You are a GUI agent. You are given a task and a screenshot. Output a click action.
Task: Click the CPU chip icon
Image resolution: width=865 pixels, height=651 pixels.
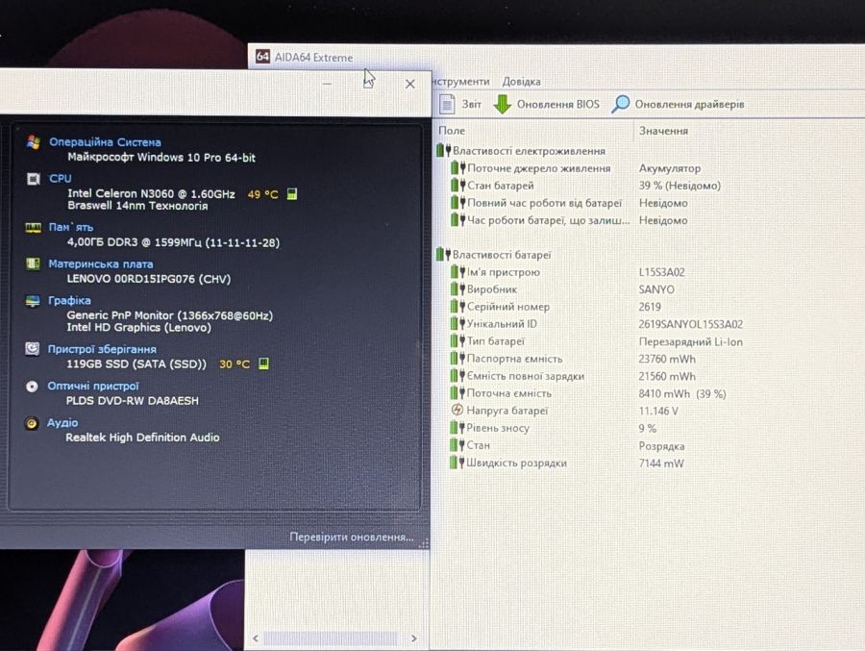pos(33,179)
